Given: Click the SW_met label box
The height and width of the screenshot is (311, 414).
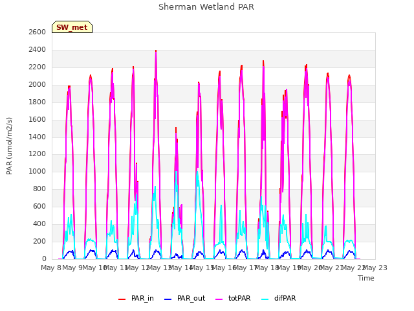Looking at the screenshot, I should coord(72,27).
